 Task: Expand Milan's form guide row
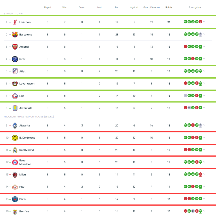pyautogui.click(x=204, y=174)
